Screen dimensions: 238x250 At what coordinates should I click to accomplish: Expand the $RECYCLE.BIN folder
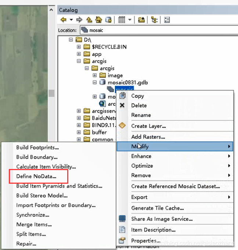(x=79, y=47)
